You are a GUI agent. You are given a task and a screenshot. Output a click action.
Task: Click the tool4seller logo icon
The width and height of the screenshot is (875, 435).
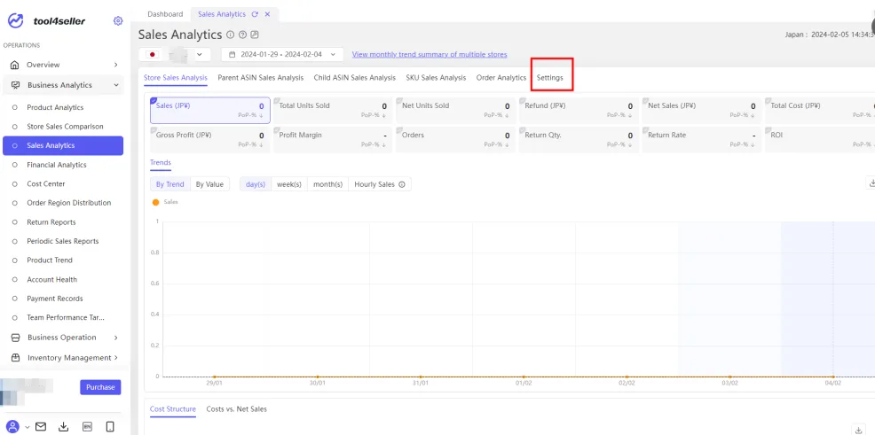tap(16, 21)
